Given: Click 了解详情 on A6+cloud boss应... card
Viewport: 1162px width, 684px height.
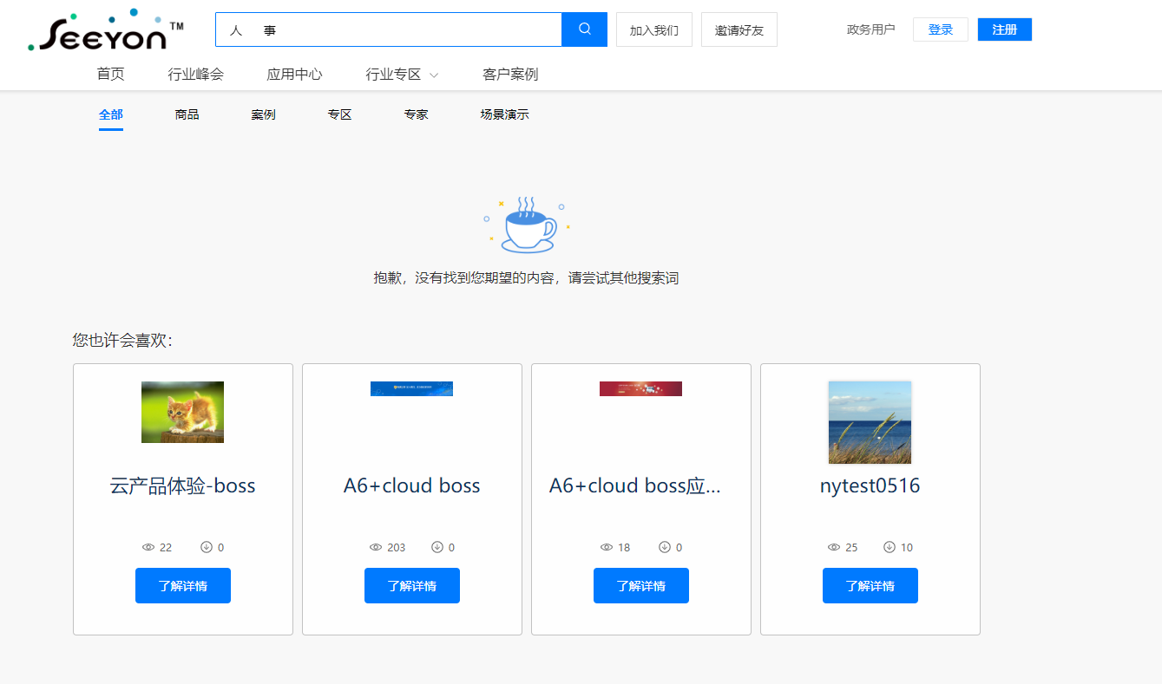Looking at the screenshot, I should 641,586.
